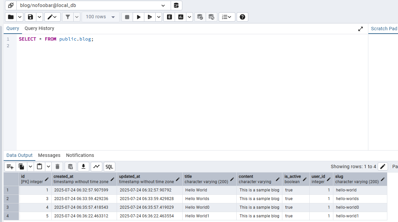Expand the paste options arrow

coord(48,166)
